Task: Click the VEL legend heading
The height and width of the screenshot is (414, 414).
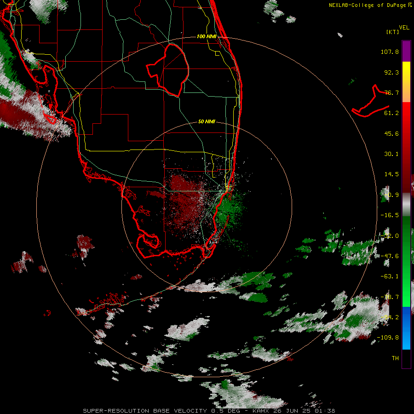Action: pos(404,28)
